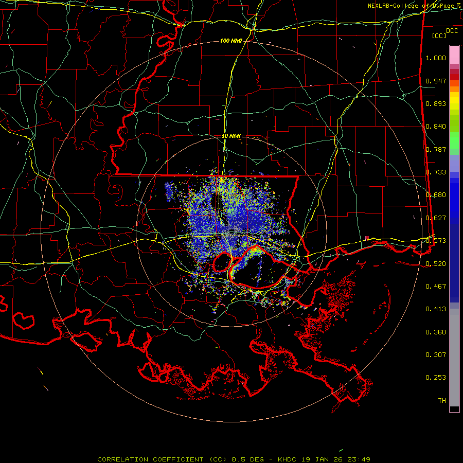Click the 0.253 scale value

(436, 378)
